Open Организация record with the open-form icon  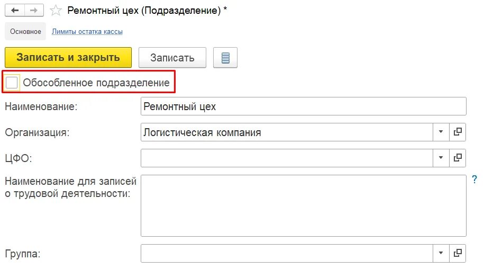coord(458,132)
